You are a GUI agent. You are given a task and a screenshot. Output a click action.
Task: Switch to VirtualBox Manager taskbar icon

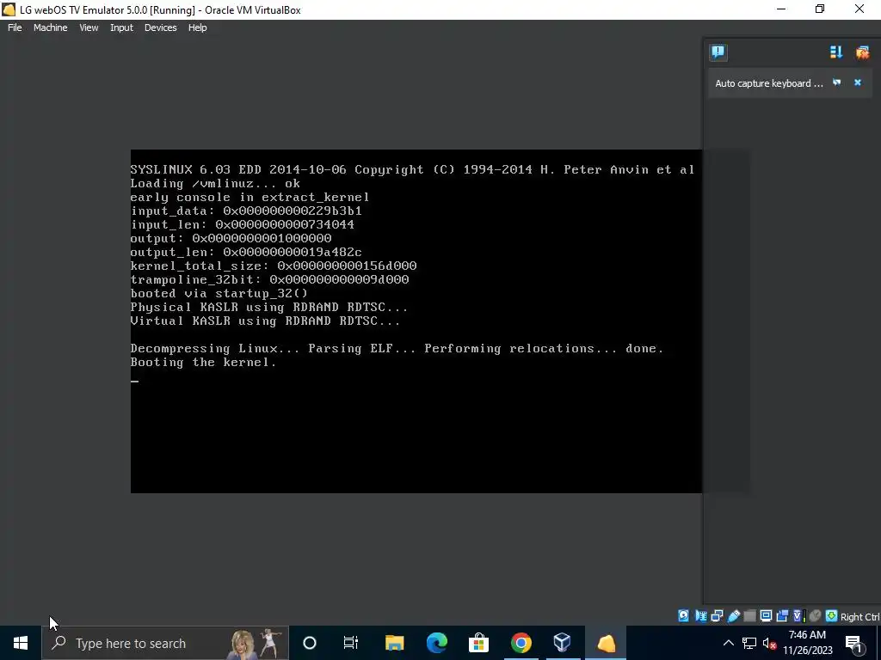coord(563,643)
